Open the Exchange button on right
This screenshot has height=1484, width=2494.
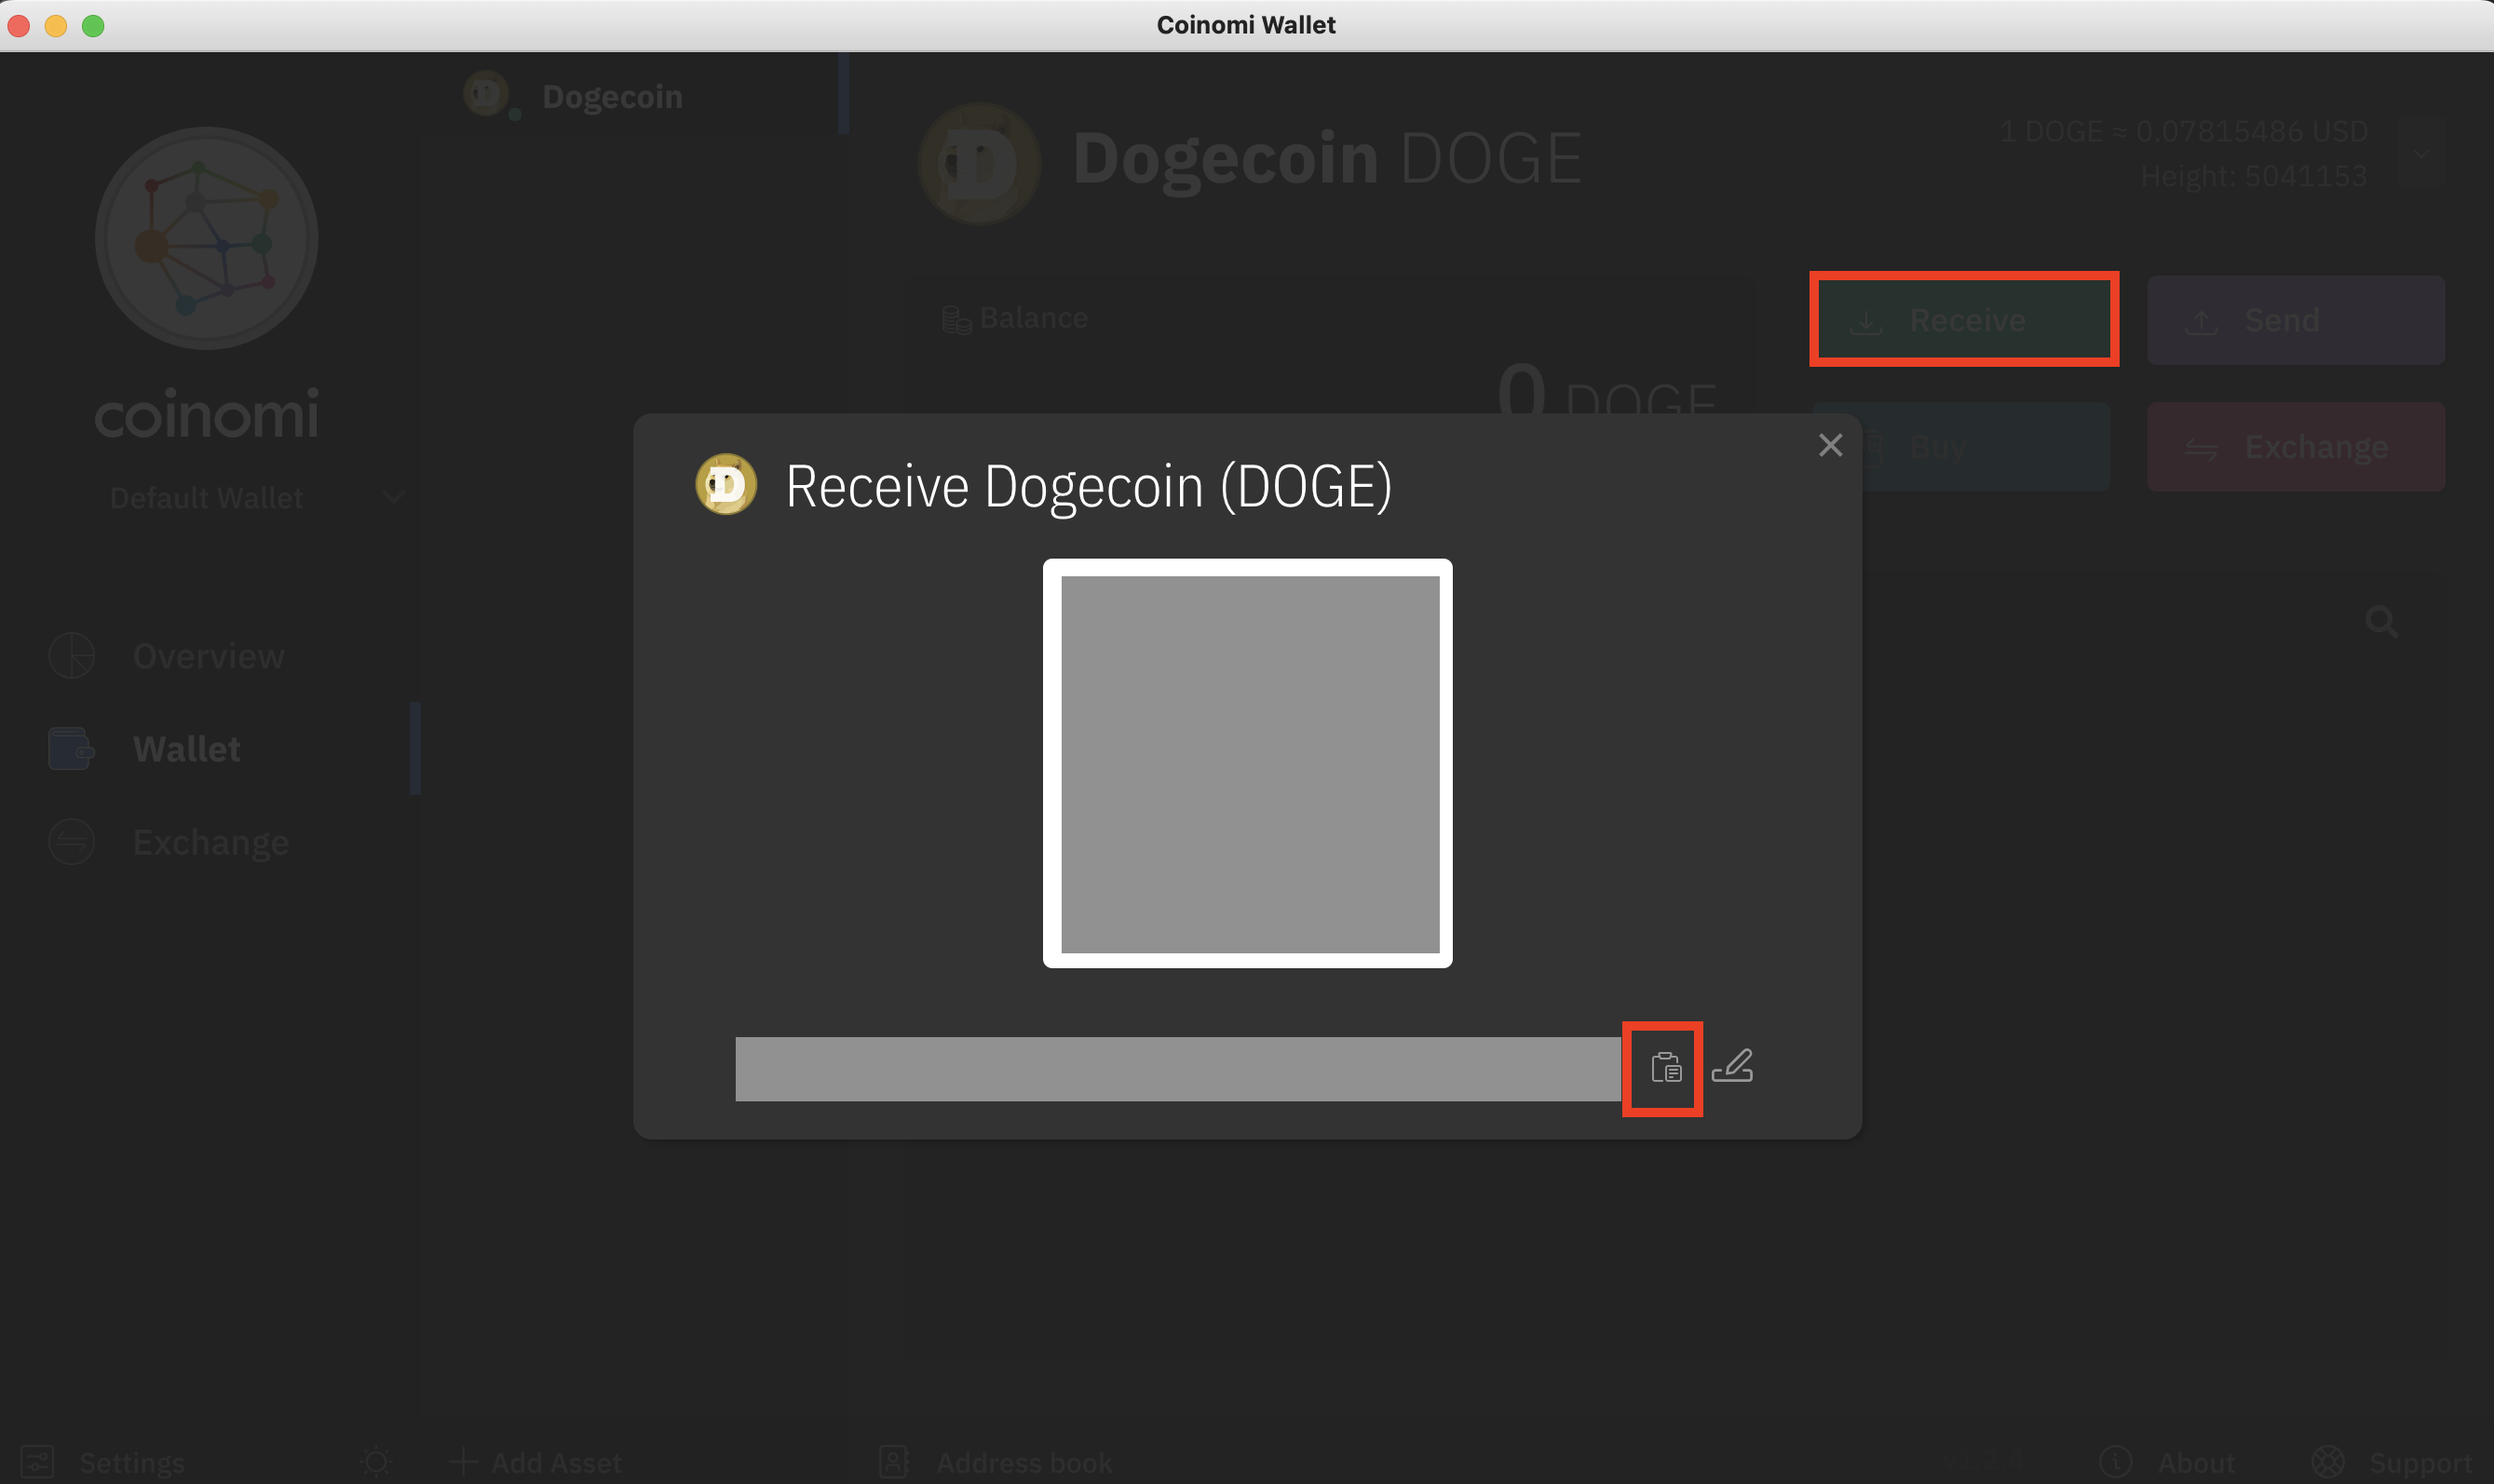coord(2295,447)
